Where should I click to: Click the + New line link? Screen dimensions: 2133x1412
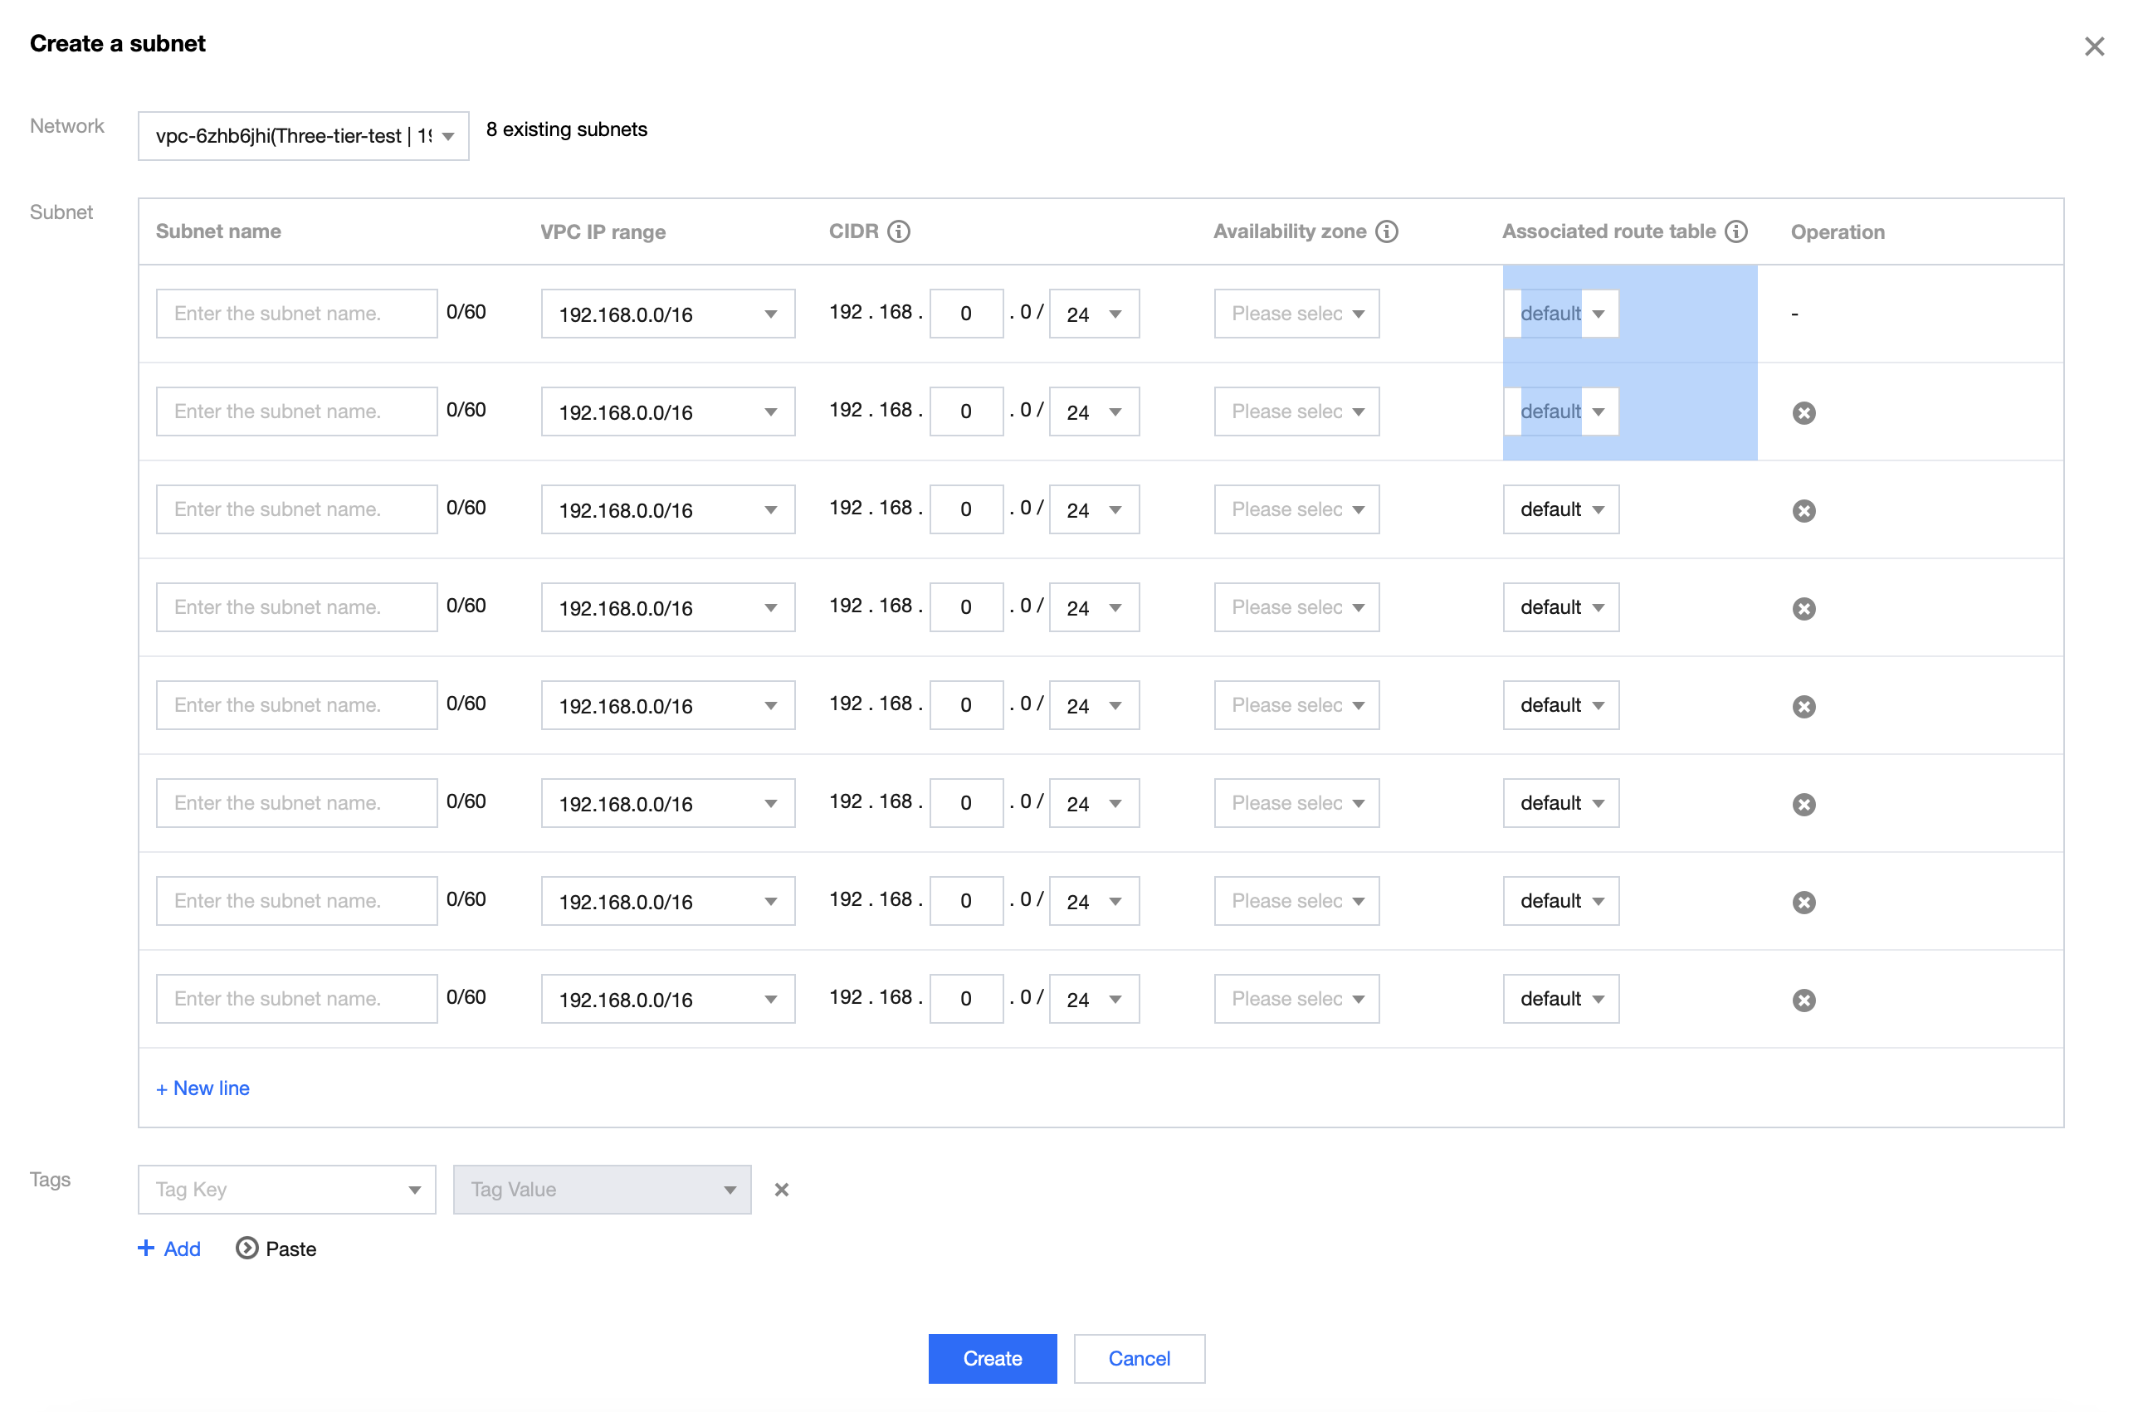[x=203, y=1088]
